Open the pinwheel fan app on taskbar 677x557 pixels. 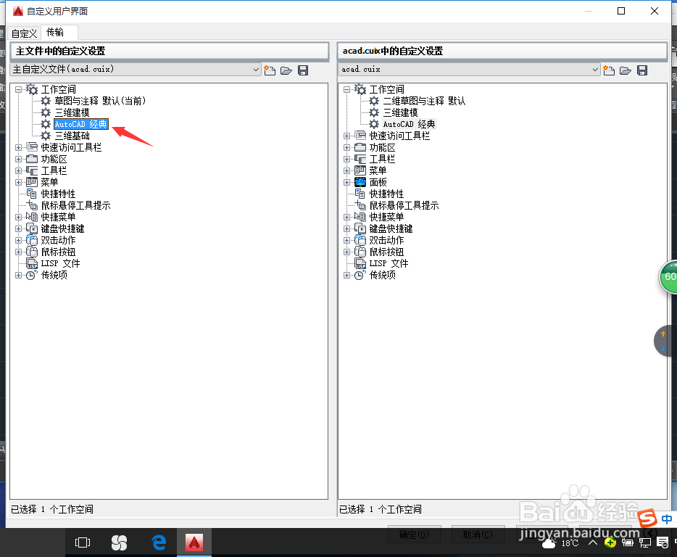(x=119, y=542)
